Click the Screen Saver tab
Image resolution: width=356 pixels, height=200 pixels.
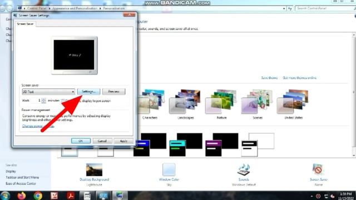25,24
